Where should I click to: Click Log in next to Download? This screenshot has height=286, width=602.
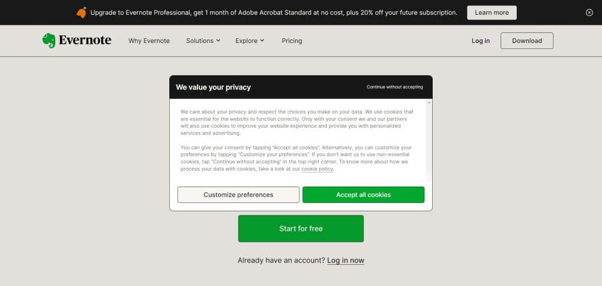click(x=481, y=41)
